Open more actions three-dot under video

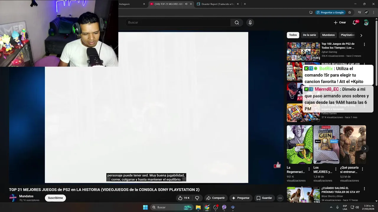click(280, 198)
